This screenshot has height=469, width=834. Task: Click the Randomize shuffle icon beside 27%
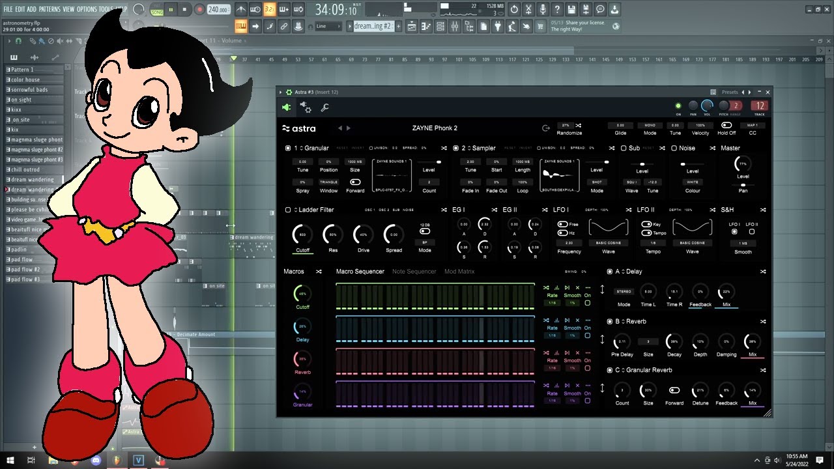tap(579, 125)
